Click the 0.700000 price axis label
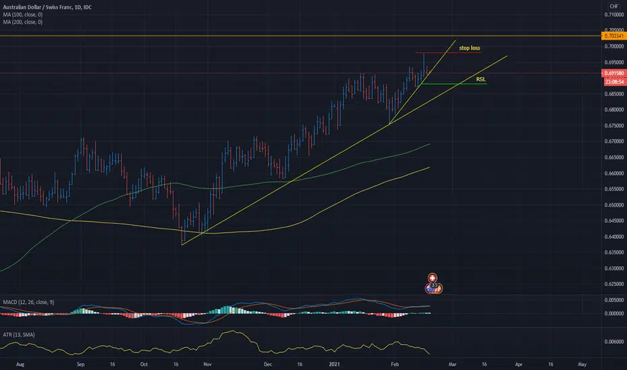This screenshot has height=370, width=627. click(614, 46)
